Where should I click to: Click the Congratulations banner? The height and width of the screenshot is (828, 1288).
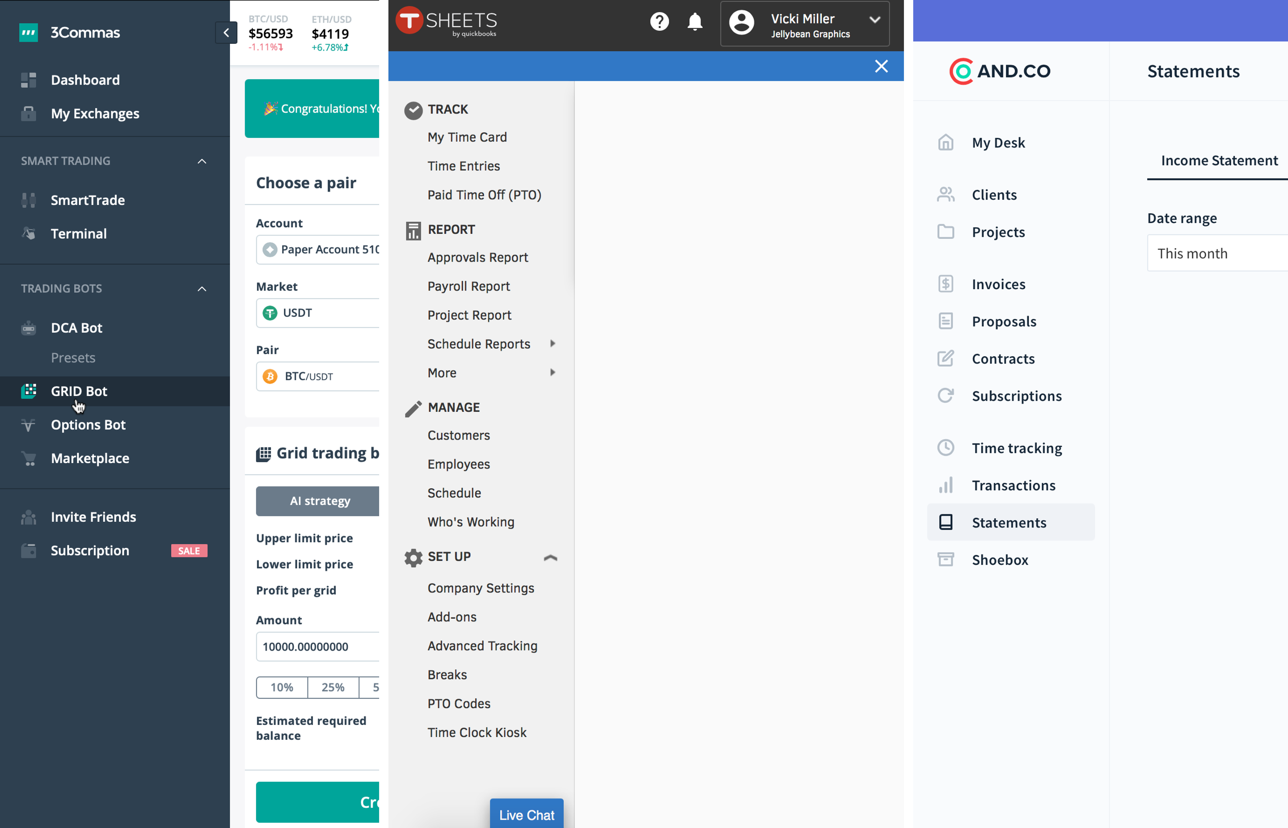pos(312,109)
